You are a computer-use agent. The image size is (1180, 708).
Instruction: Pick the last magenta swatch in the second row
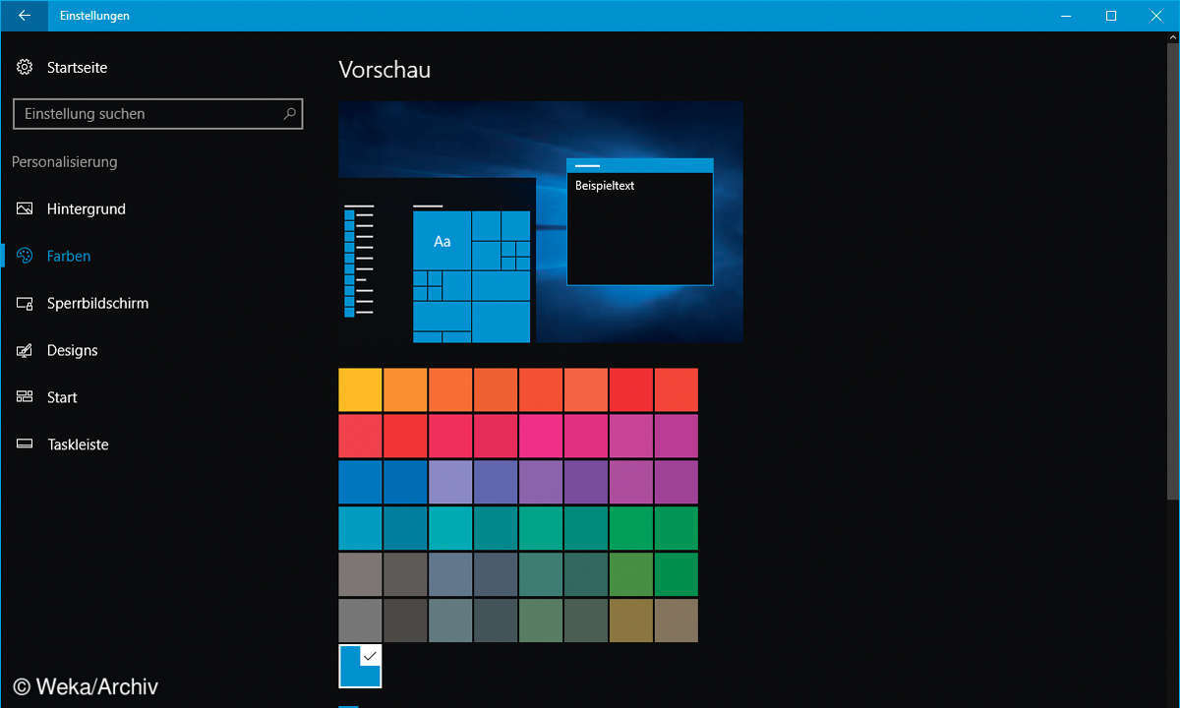pos(677,437)
